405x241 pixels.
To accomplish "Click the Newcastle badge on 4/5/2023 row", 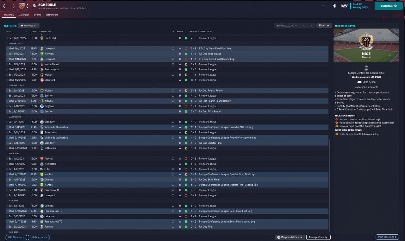I will (x=42, y=164).
